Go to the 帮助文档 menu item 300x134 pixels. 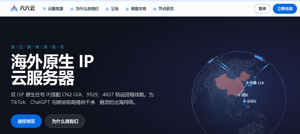[139, 9]
